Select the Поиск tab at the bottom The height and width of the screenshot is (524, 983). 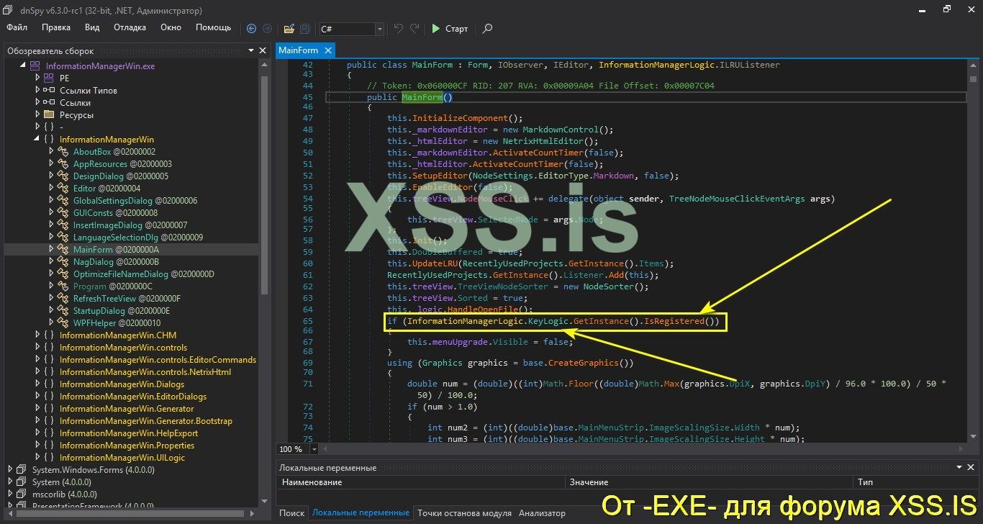[291, 512]
